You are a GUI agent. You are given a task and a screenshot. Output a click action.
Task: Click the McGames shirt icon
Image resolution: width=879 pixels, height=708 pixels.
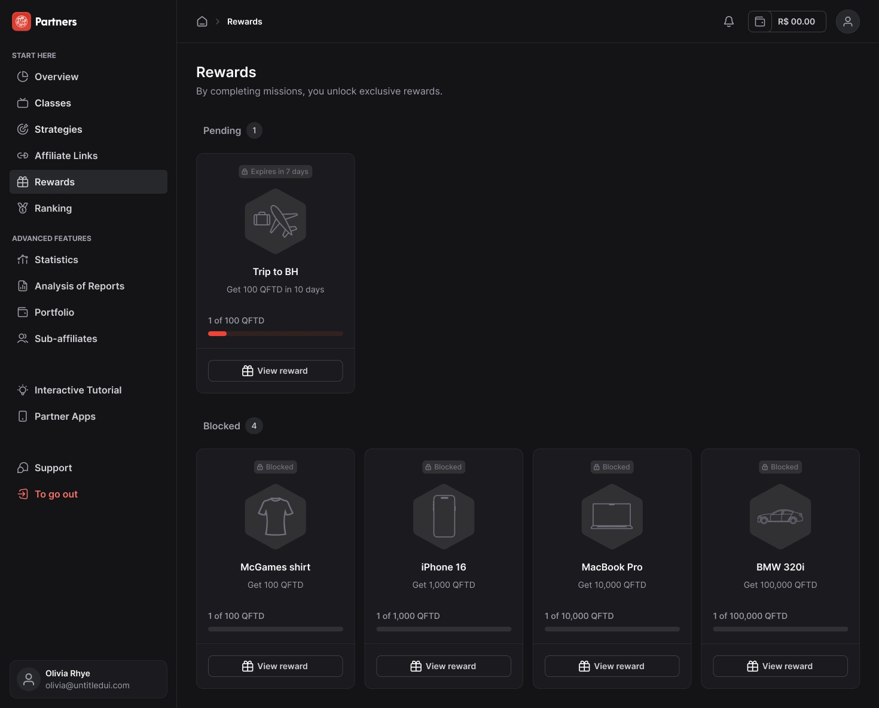pos(276,517)
